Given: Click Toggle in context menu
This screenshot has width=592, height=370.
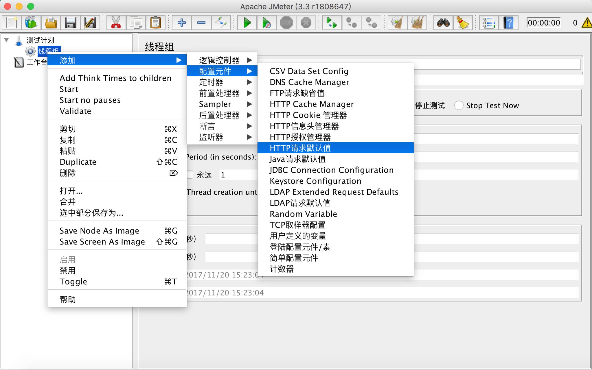Looking at the screenshot, I should click(x=117, y=282).
